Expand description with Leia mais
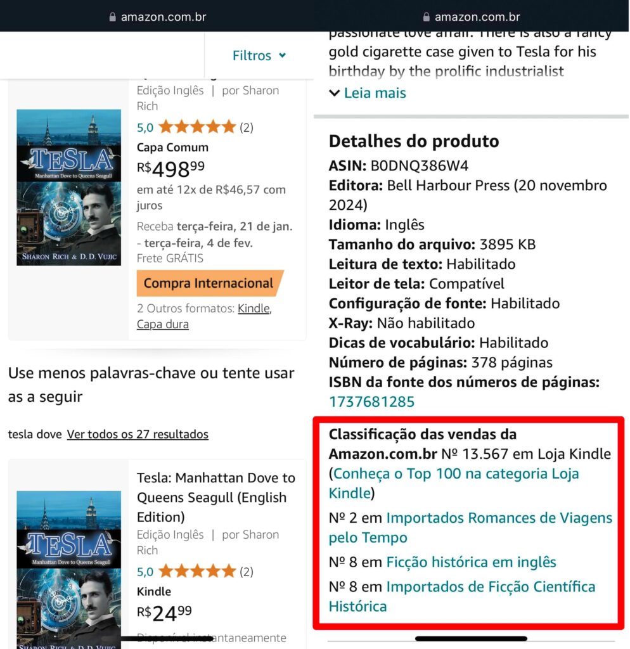This screenshot has width=630, height=649. click(x=368, y=93)
